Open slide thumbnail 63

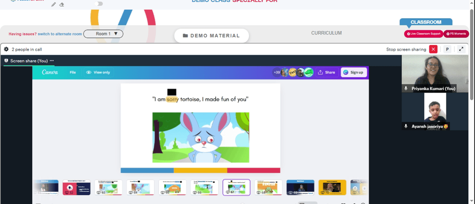pos(108,187)
